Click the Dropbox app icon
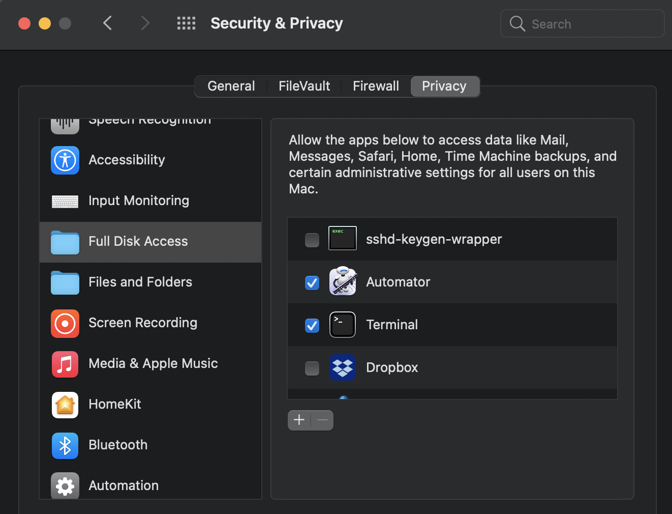Screen dimensions: 672x514 pyautogui.click(x=343, y=367)
